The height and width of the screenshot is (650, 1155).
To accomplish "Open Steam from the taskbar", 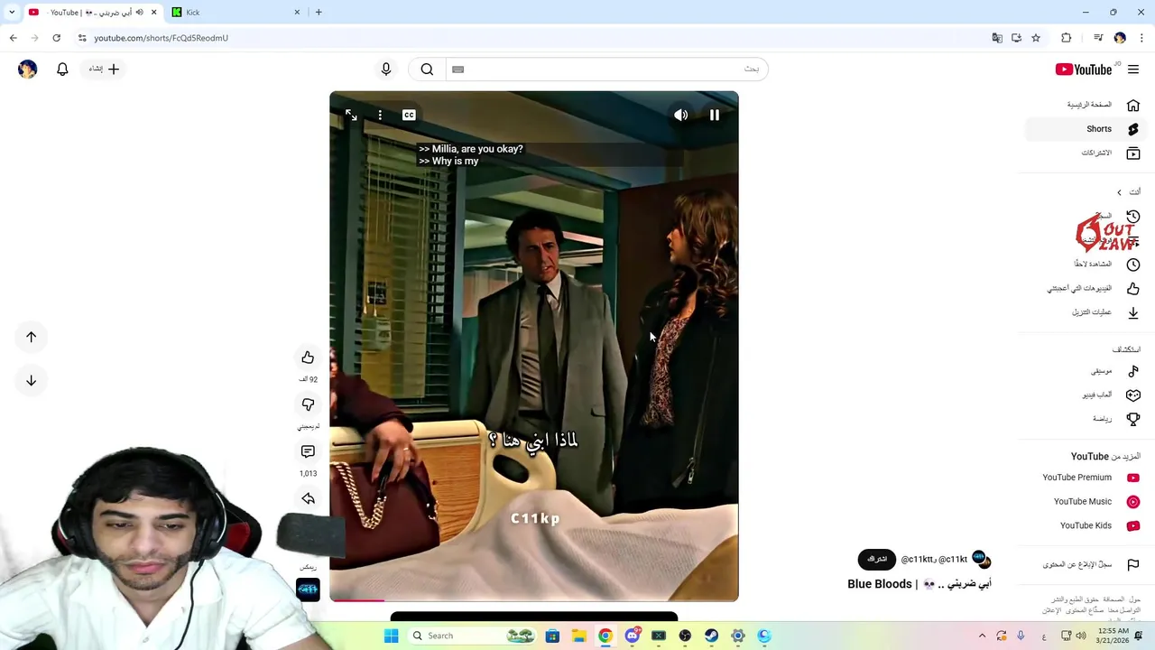I will pyautogui.click(x=712, y=636).
